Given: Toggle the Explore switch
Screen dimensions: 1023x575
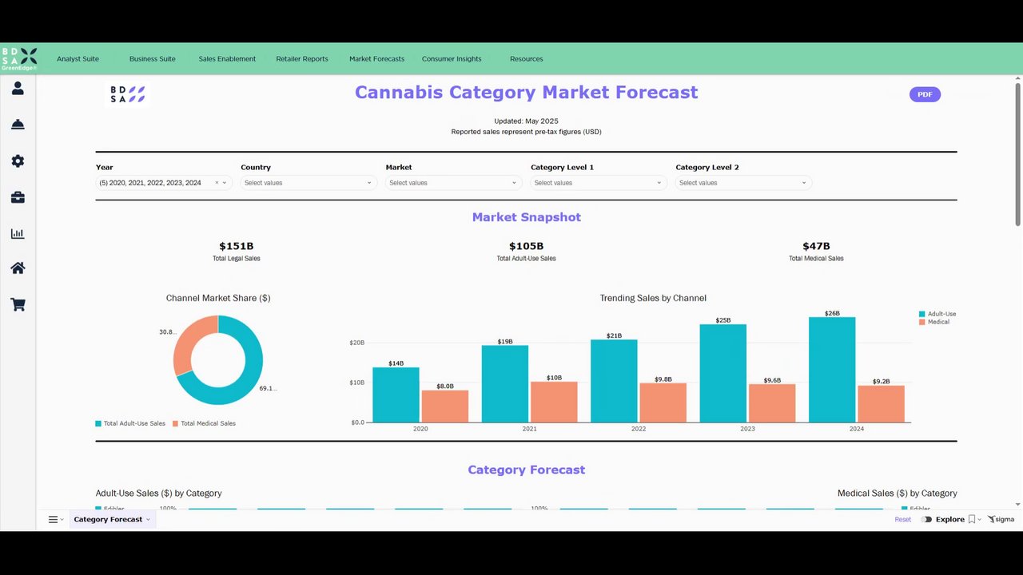Looking at the screenshot, I should (926, 519).
